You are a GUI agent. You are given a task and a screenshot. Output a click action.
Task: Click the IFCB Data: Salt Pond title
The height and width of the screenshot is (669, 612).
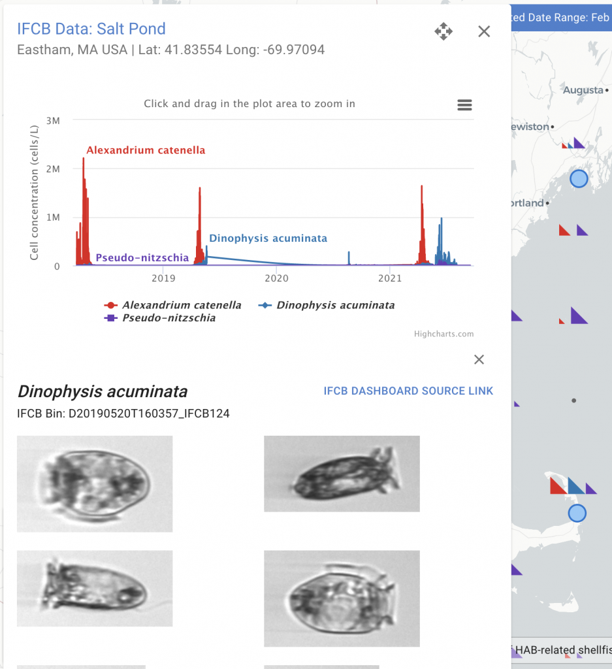[x=91, y=29]
